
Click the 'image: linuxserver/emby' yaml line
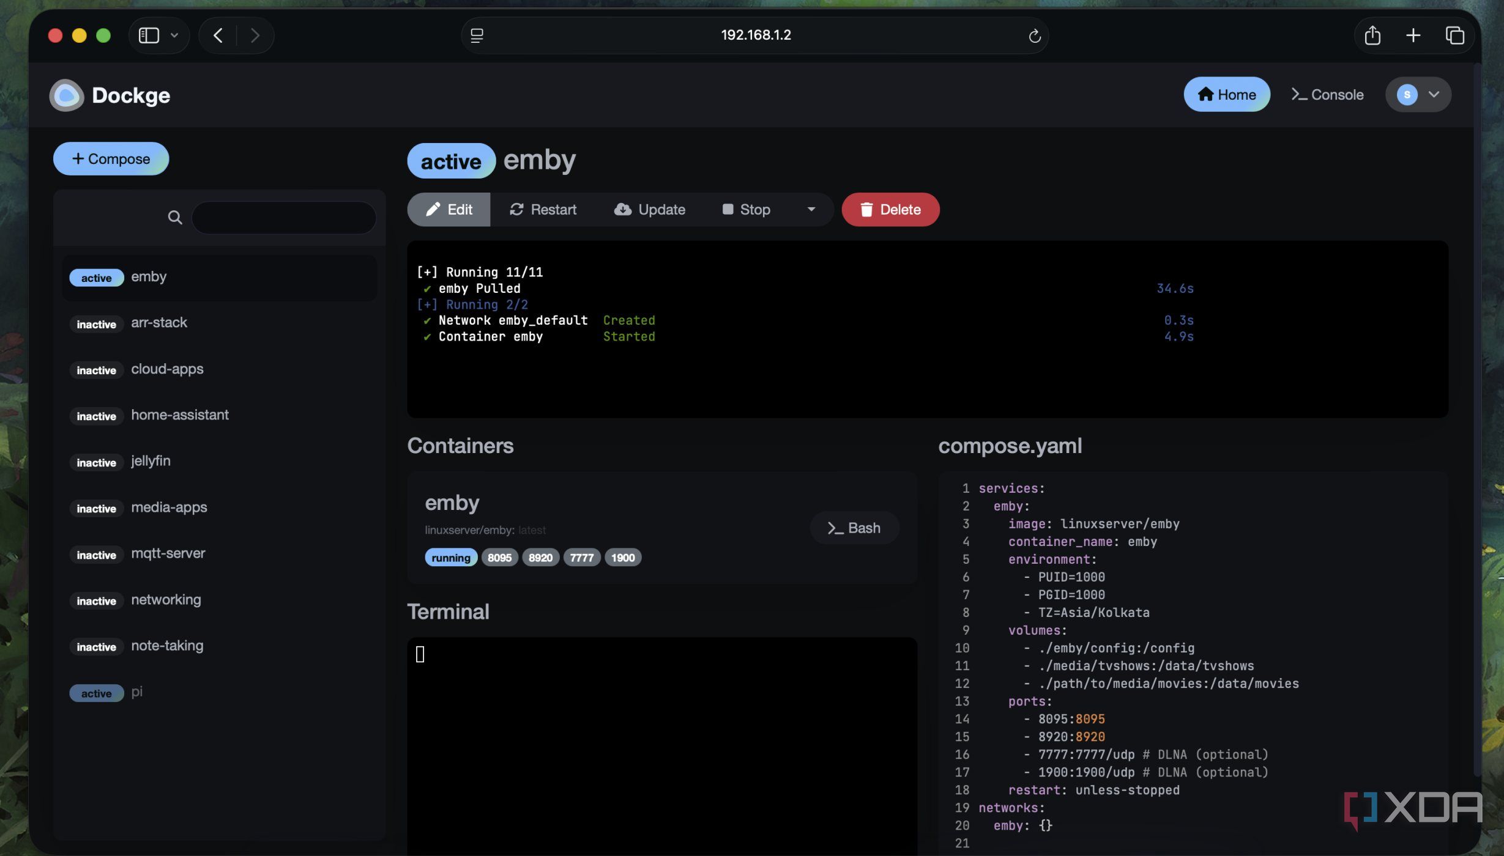[x=1093, y=524]
